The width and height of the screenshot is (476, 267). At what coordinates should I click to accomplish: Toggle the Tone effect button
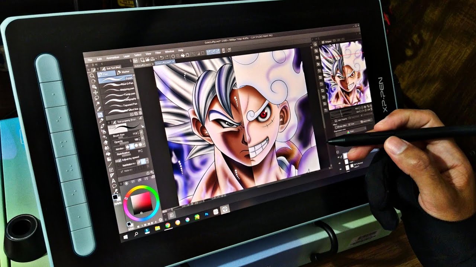(x=351, y=124)
